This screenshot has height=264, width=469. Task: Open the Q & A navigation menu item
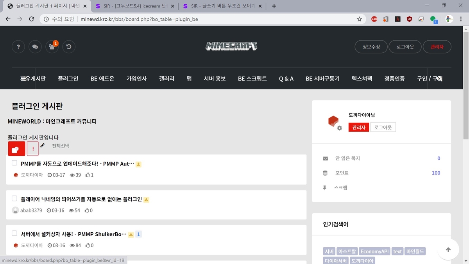[x=286, y=79]
